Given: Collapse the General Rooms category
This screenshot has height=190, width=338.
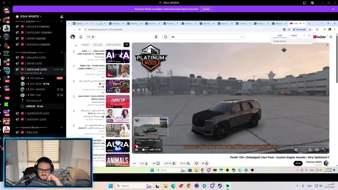Looking at the screenshot, I should (32, 127).
